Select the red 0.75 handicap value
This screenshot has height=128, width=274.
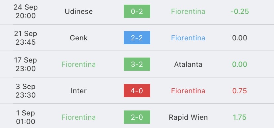pos(240,91)
